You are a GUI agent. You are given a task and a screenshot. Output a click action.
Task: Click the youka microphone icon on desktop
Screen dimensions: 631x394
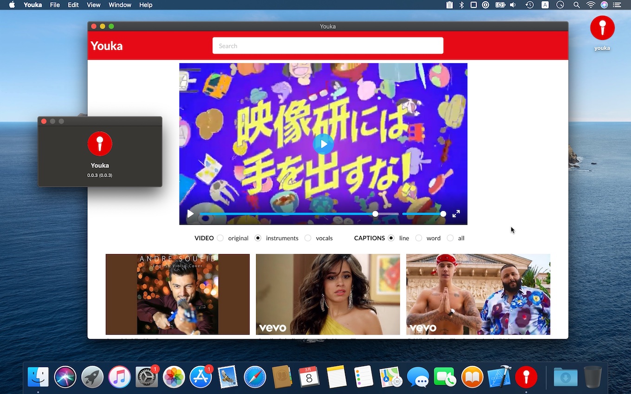click(602, 28)
